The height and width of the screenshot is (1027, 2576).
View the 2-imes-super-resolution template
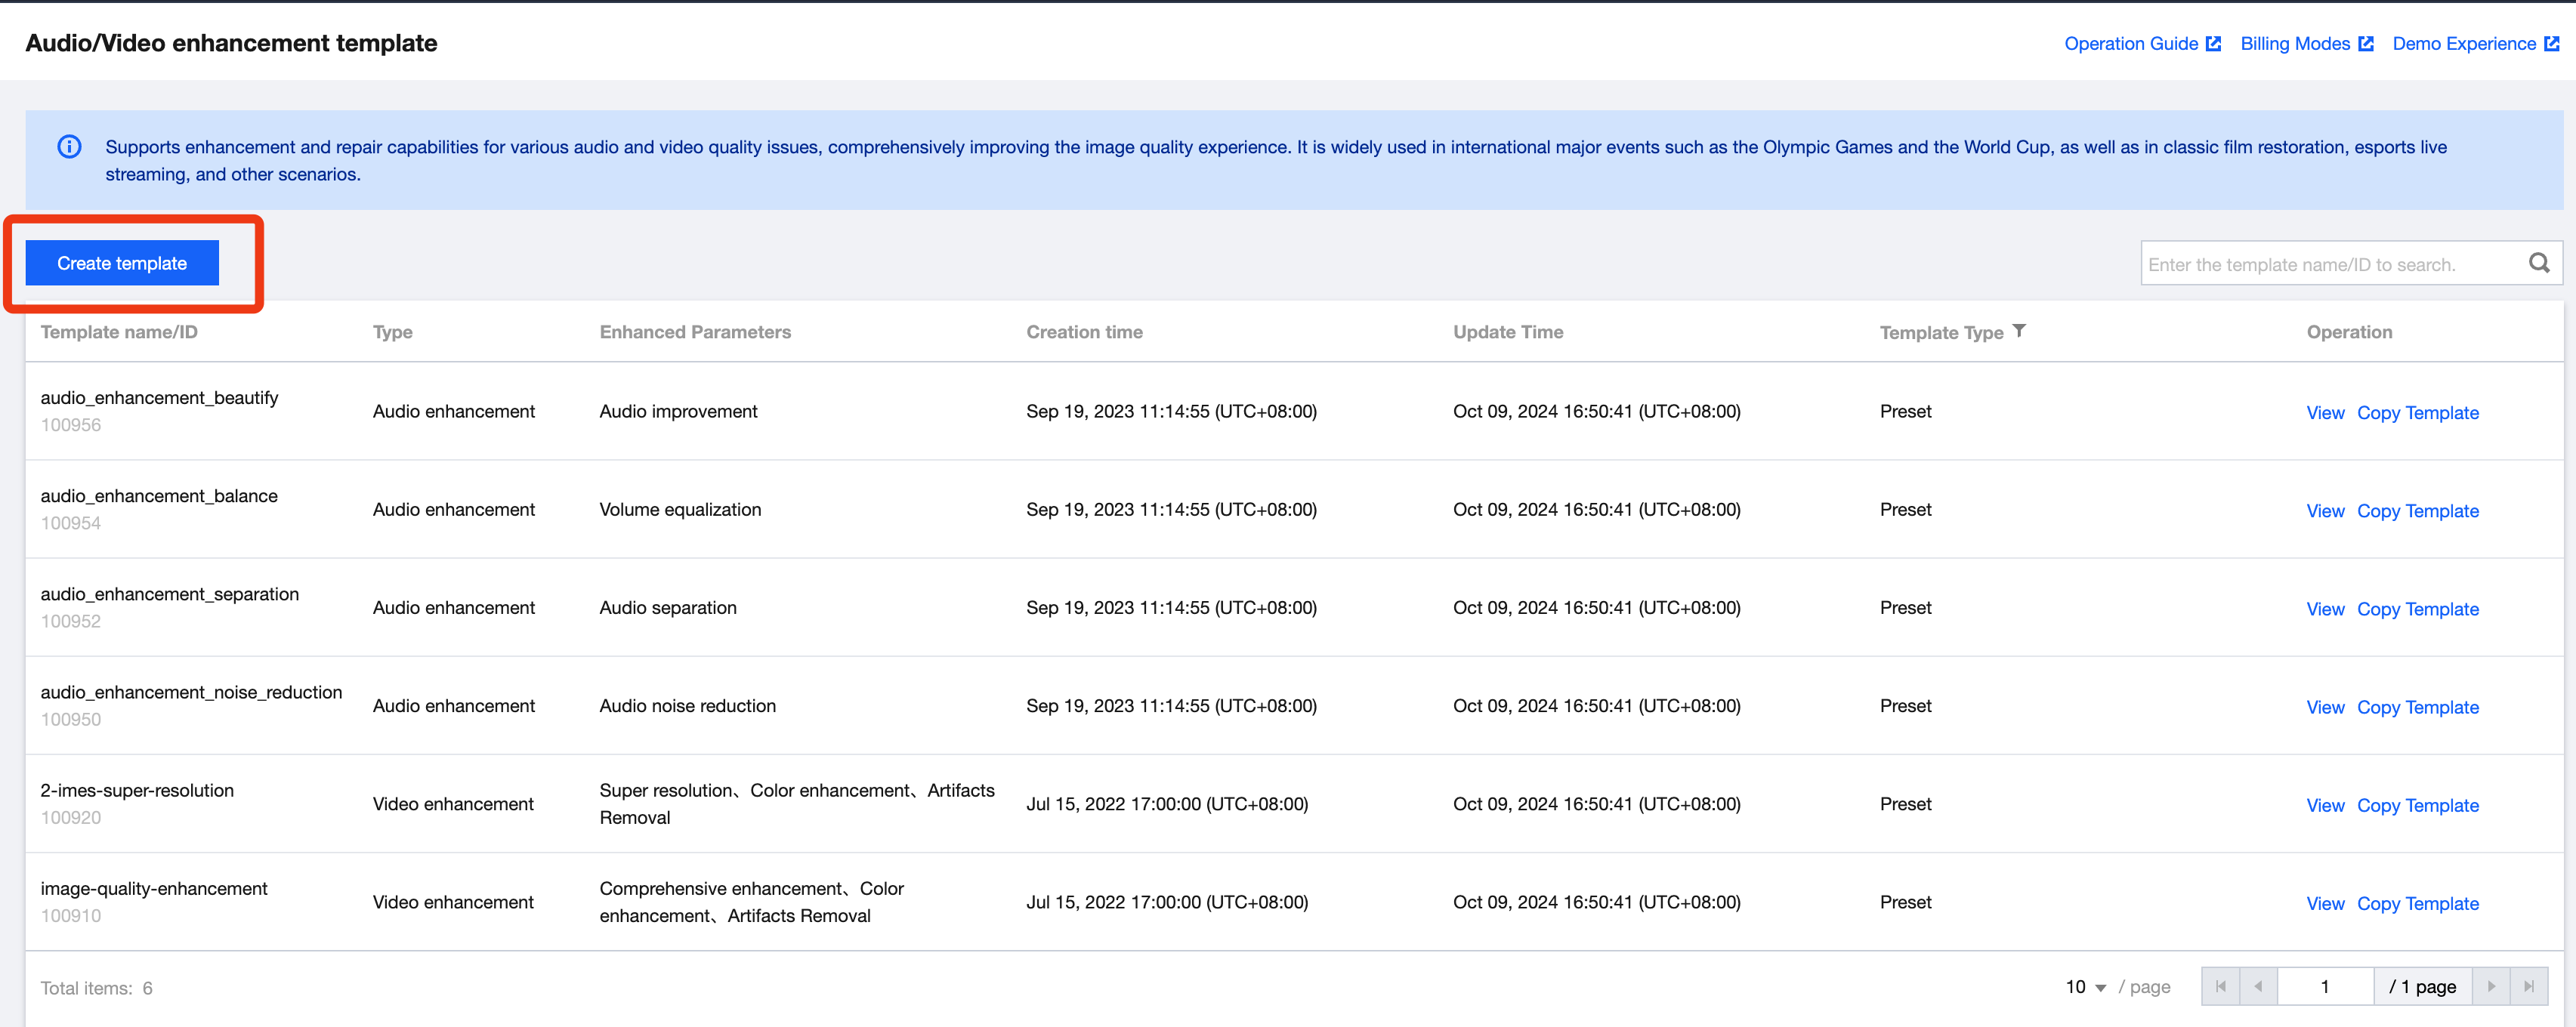pos(2324,805)
